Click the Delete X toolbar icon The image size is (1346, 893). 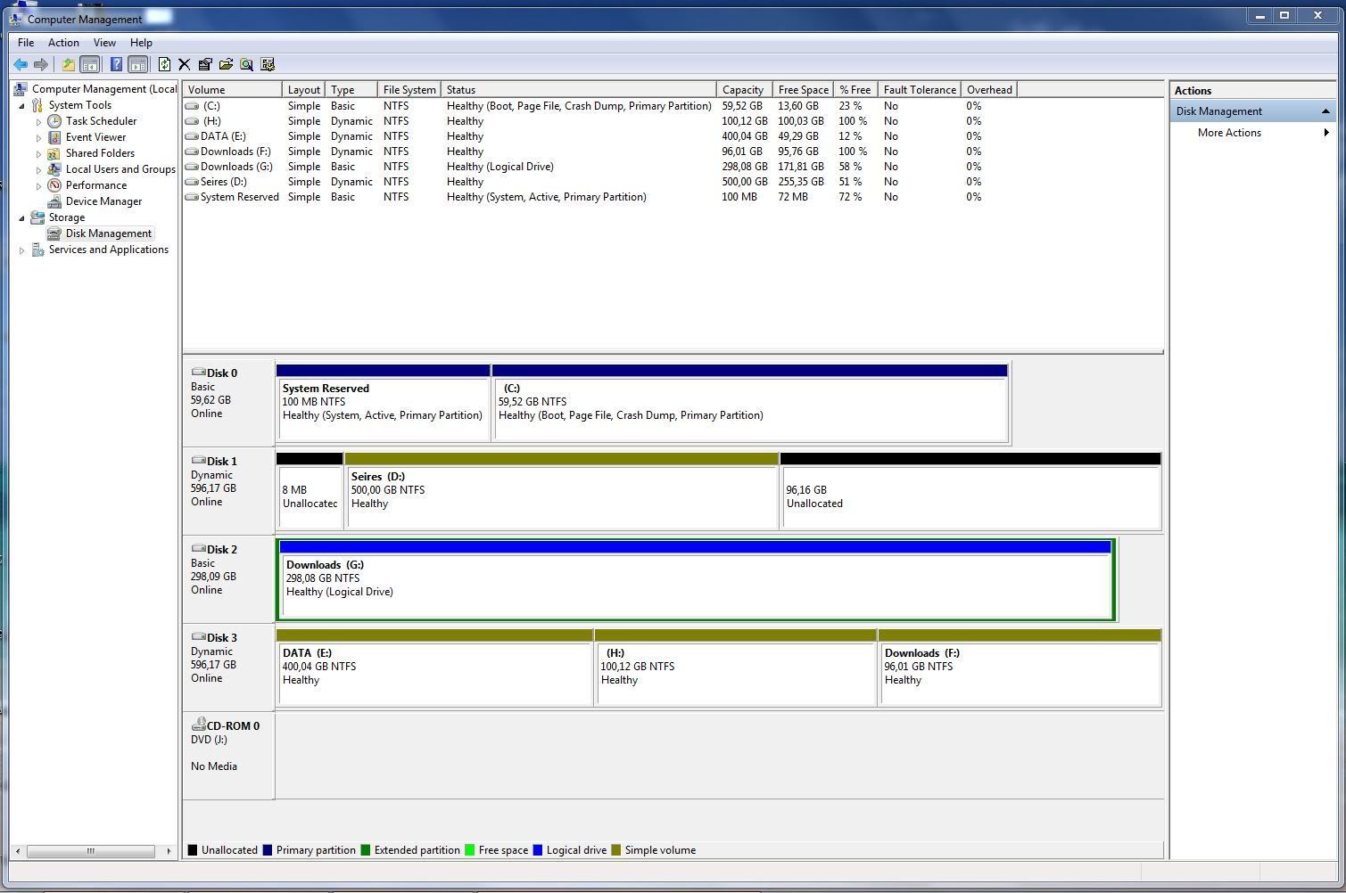185,64
